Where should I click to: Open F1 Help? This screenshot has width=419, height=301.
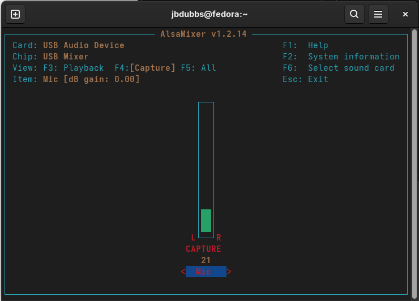point(306,45)
